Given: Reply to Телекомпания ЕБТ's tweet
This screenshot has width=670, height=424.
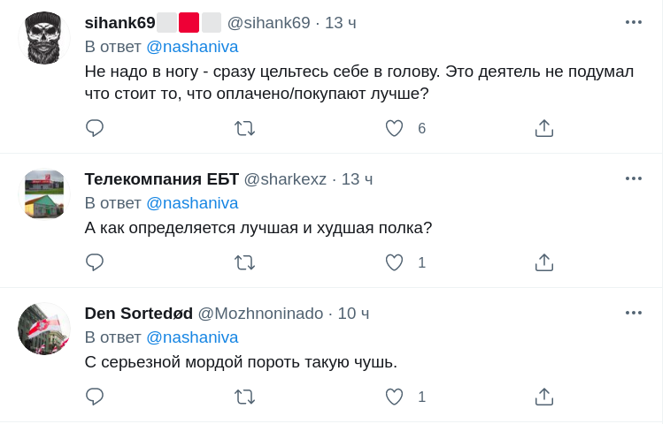Looking at the screenshot, I should [x=95, y=262].
